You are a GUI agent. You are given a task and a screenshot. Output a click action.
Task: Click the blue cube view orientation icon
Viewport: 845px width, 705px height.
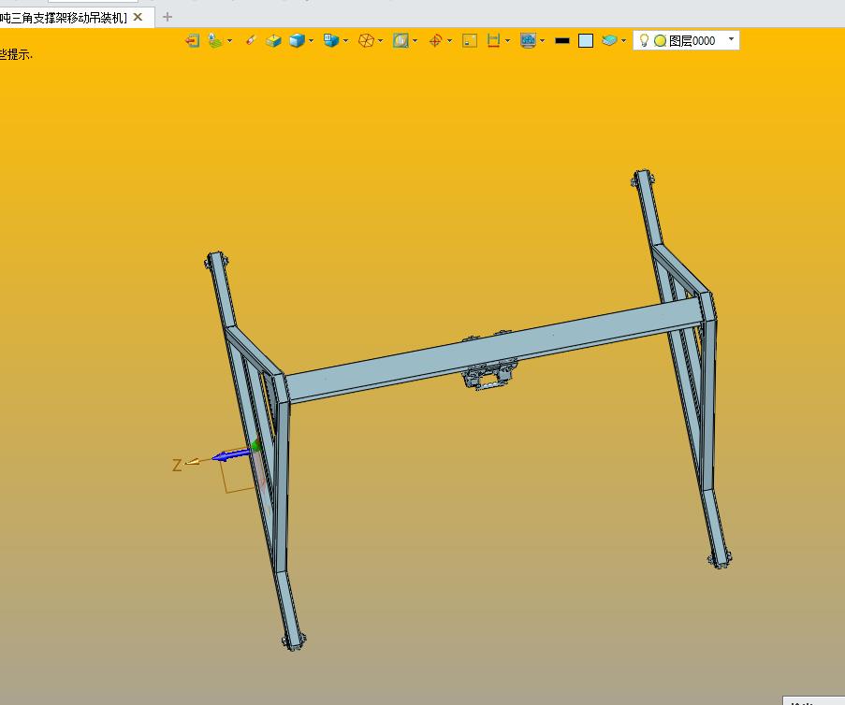coord(331,41)
